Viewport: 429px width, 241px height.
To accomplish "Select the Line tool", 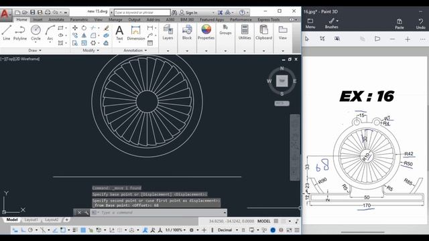I will coord(6,33).
